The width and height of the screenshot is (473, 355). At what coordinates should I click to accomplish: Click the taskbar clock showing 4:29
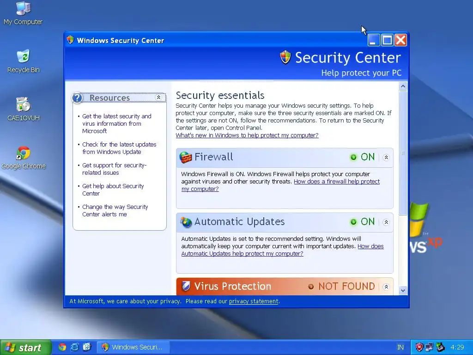click(x=457, y=348)
